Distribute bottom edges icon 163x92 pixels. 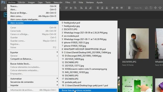(107, 8)
